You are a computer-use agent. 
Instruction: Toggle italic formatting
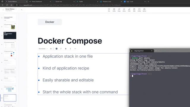(x=70, y=49)
